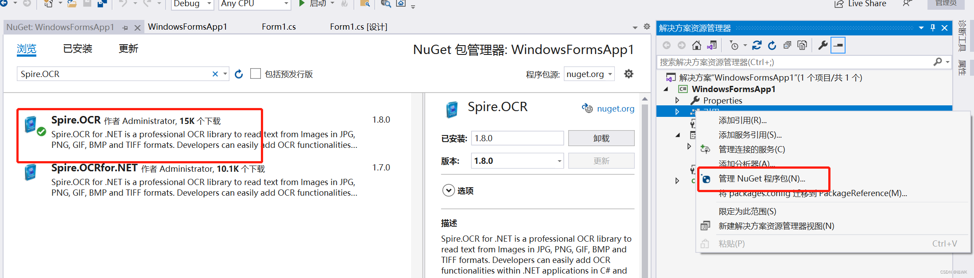974x278 pixels.
Task: Open the nuget.org package source dropdown
Action: pyautogui.click(x=610, y=74)
